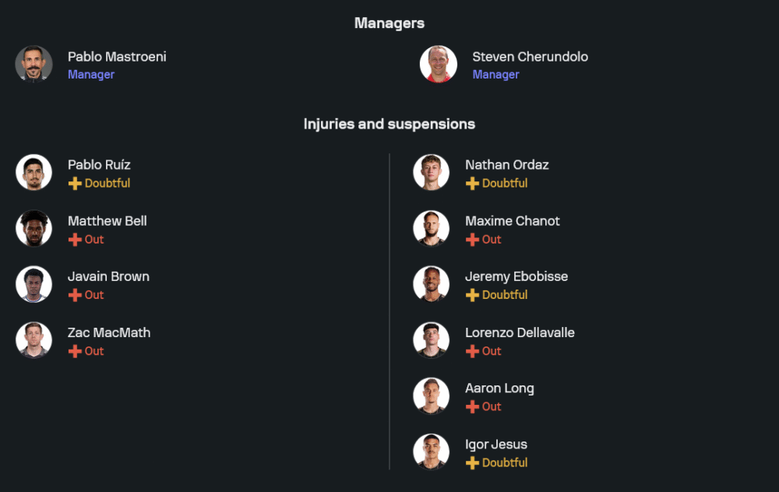
Task: Click the doubtful icon under Jeremy Ebobisse
Action: pyautogui.click(x=472, y=295)
